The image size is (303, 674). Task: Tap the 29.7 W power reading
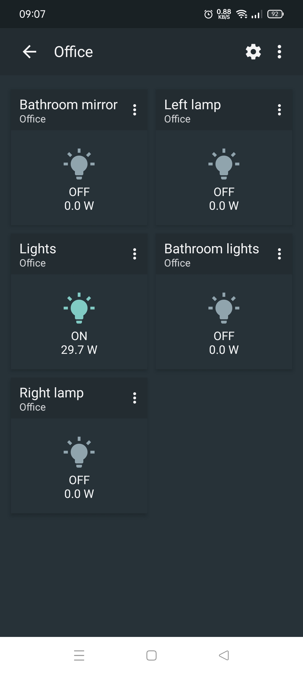(x=79, y=350)
